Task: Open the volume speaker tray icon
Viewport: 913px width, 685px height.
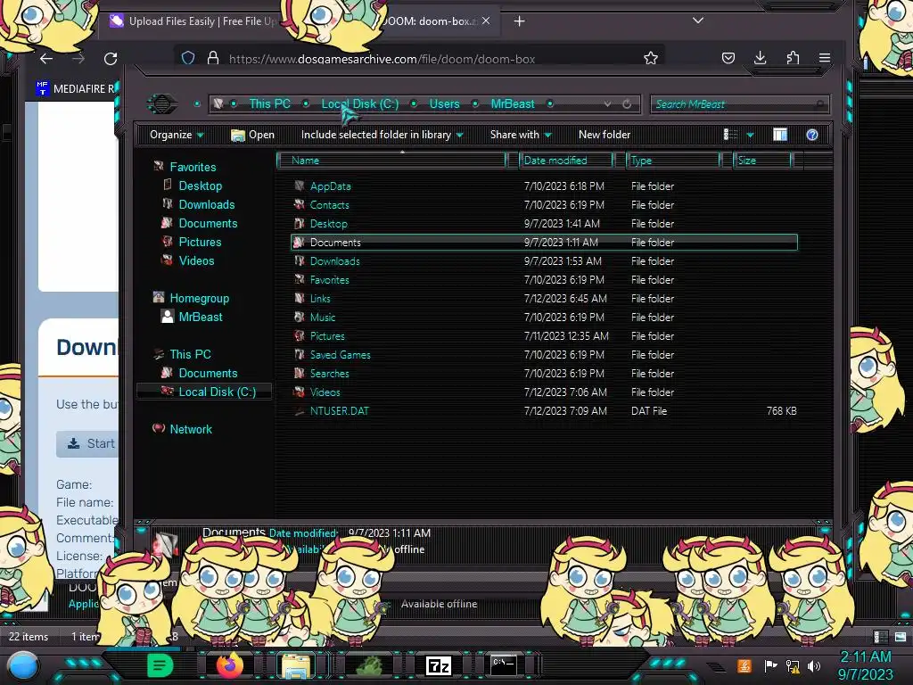Action: 813,665
